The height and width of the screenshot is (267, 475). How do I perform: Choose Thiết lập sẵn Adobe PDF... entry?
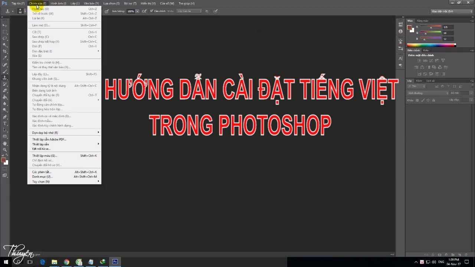64,139
